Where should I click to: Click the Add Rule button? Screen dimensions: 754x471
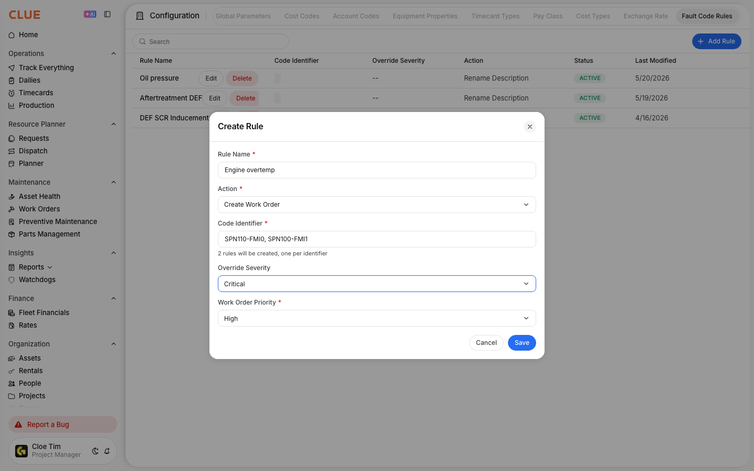(717, 41)
